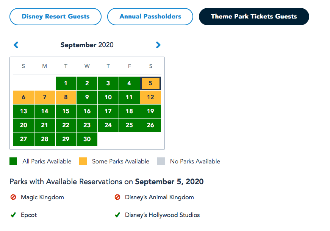The width and height of the screenshot is (330, 231).
Task: Click unavailable icon beside Magic Kingdom
Action: pos(13,197)
